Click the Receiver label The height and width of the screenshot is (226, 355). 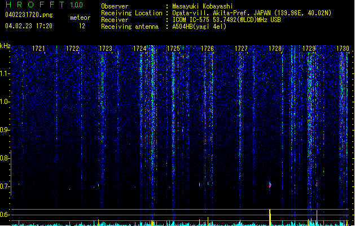115,20
